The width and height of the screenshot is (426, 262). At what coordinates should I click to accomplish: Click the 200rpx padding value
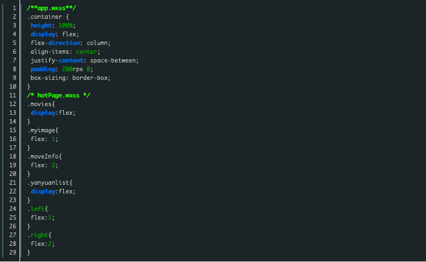pos(73,69)
